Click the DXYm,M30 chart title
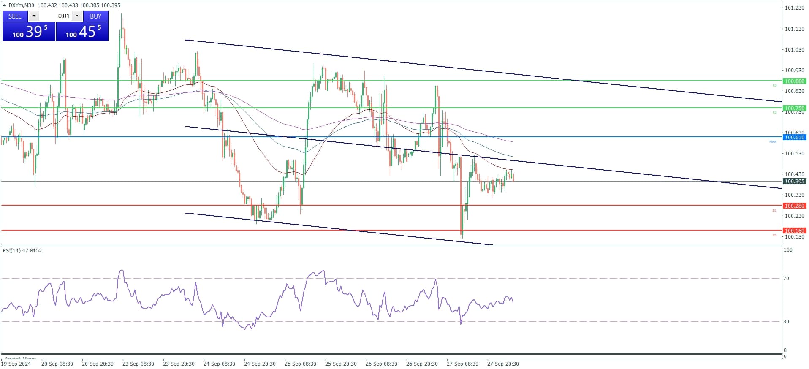 (22, 5)
